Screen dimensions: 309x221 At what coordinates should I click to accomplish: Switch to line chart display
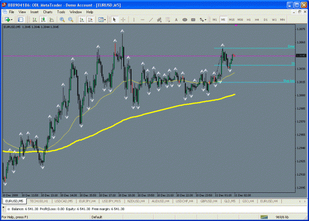pyautogui.click(x=51, y=20)
